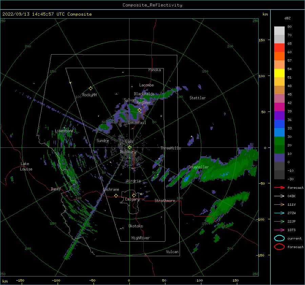Click the km unit label at top right
The image size is (305, 285).
(265, 14)
